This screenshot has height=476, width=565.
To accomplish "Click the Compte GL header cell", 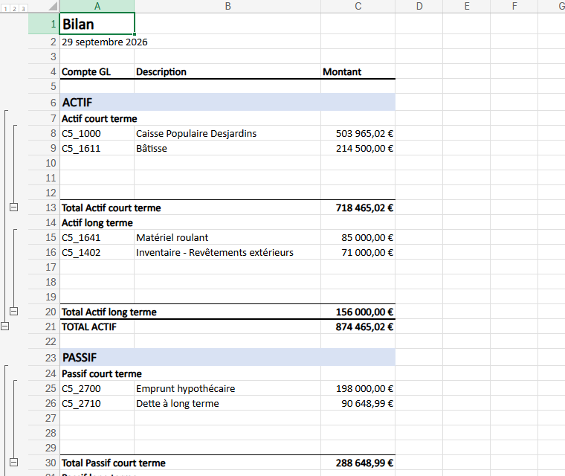I will (x=97, y=71).
